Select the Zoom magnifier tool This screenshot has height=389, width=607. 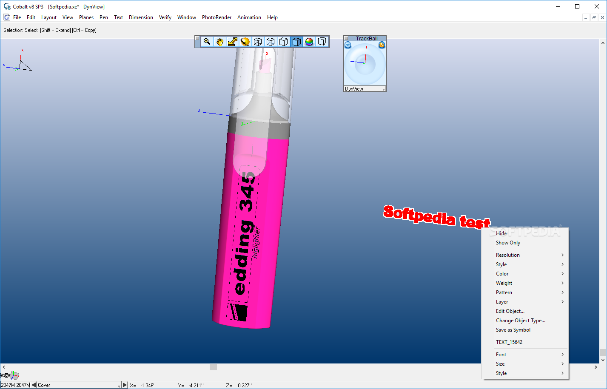207,42
